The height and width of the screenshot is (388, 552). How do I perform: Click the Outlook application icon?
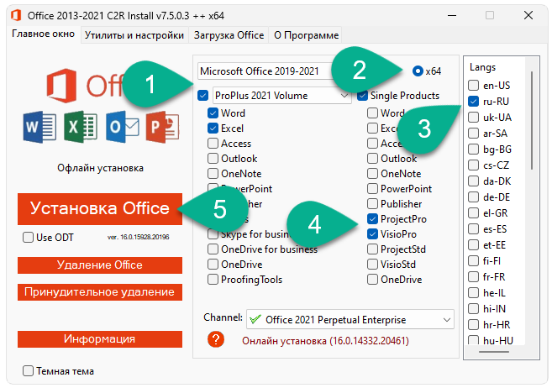pos(123,128)
